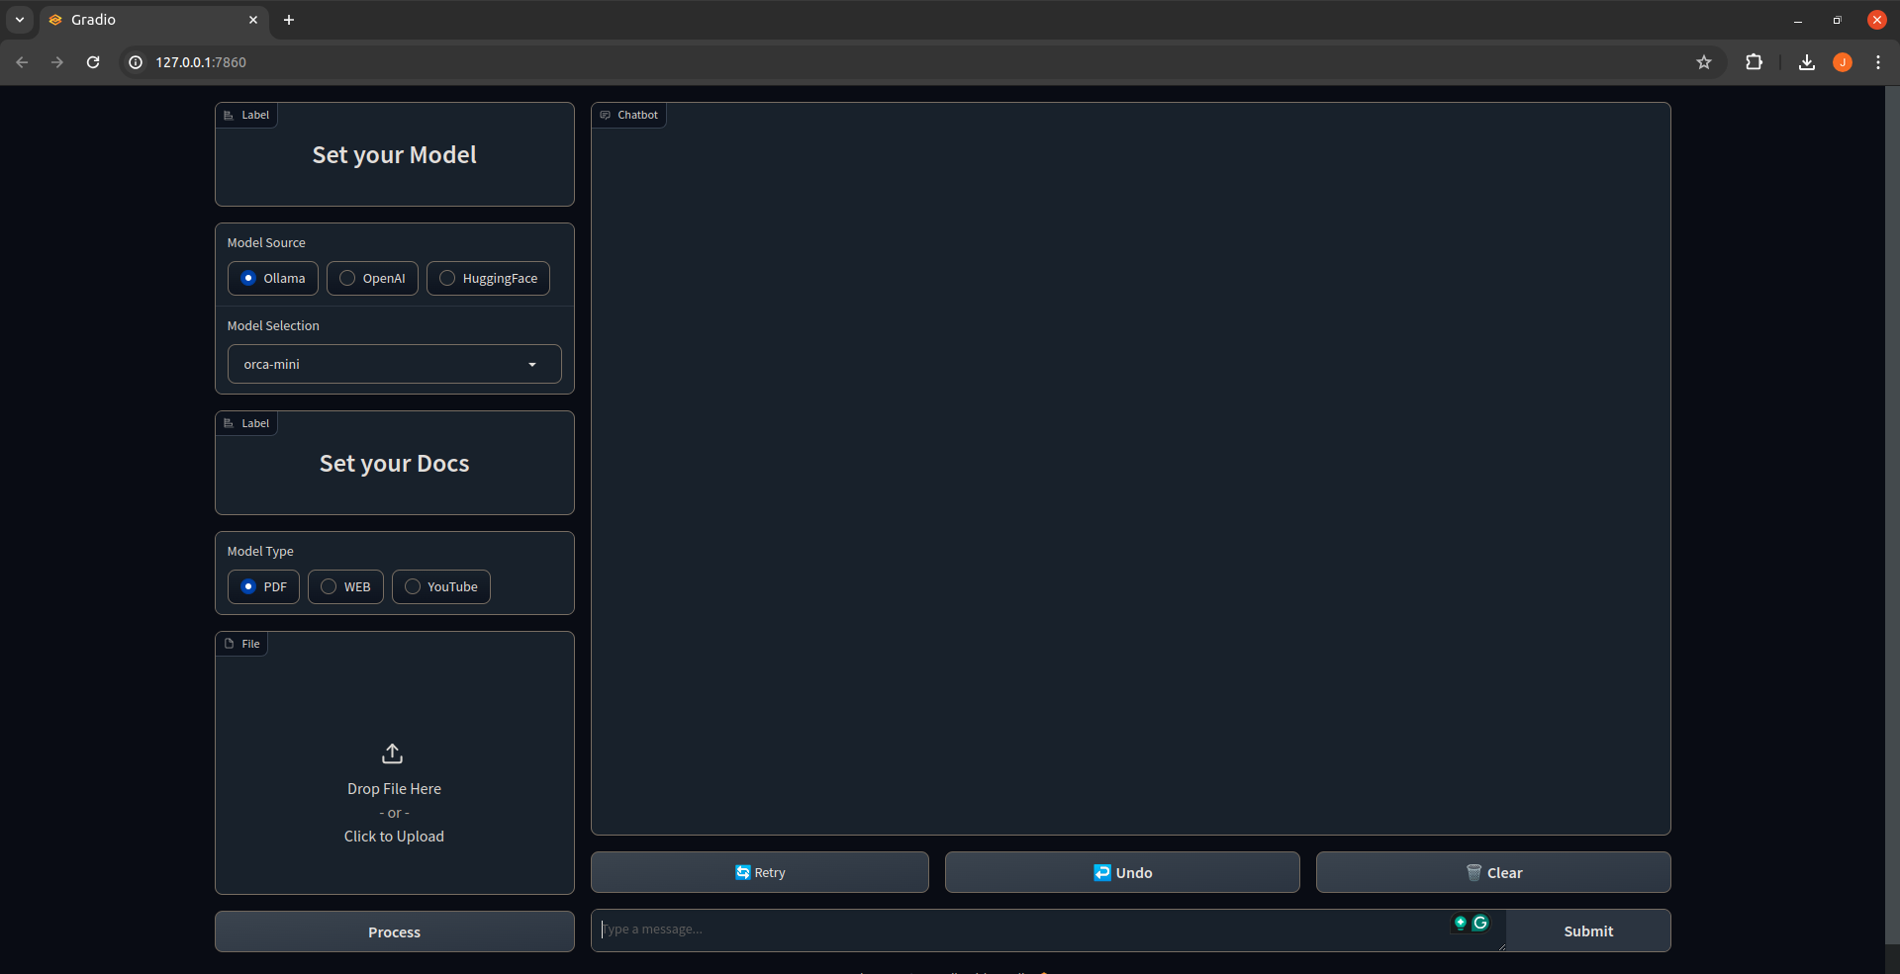Click the Retry button
This screenshot has width=1900, height=974.
[760, 872]
